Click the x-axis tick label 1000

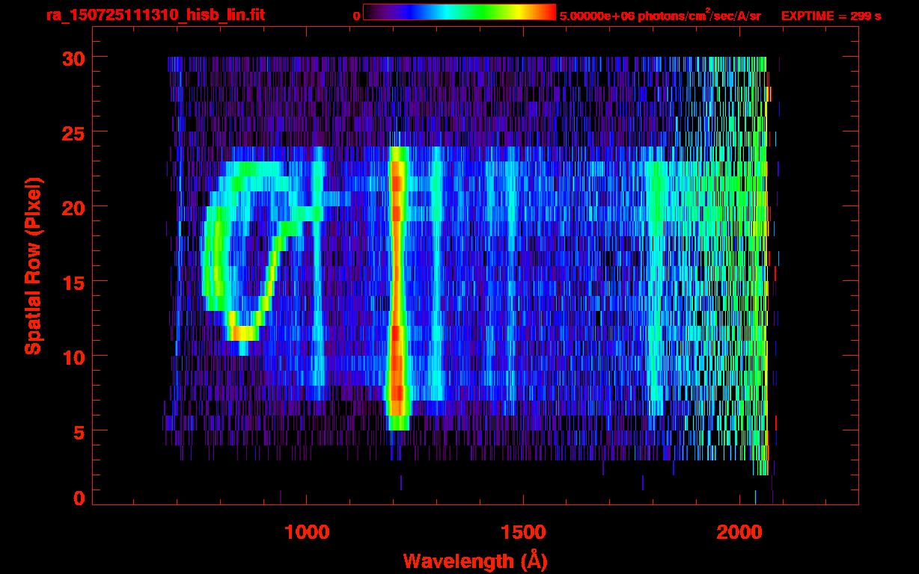click(x=308, y=532)
